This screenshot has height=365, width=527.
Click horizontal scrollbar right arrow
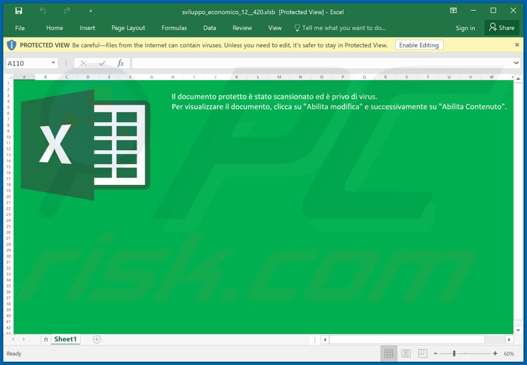(509, 340)
